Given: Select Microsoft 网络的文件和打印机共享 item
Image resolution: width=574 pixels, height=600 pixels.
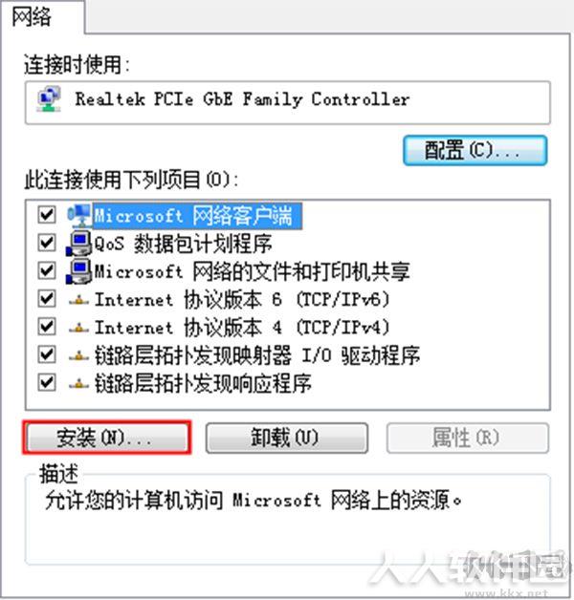Looking at the screenshot, I should (253, 271).
